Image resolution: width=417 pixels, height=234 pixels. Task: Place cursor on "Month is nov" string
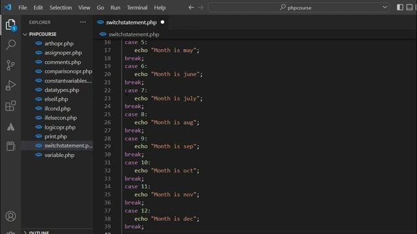pyautogui.click(x=173, y=194)
